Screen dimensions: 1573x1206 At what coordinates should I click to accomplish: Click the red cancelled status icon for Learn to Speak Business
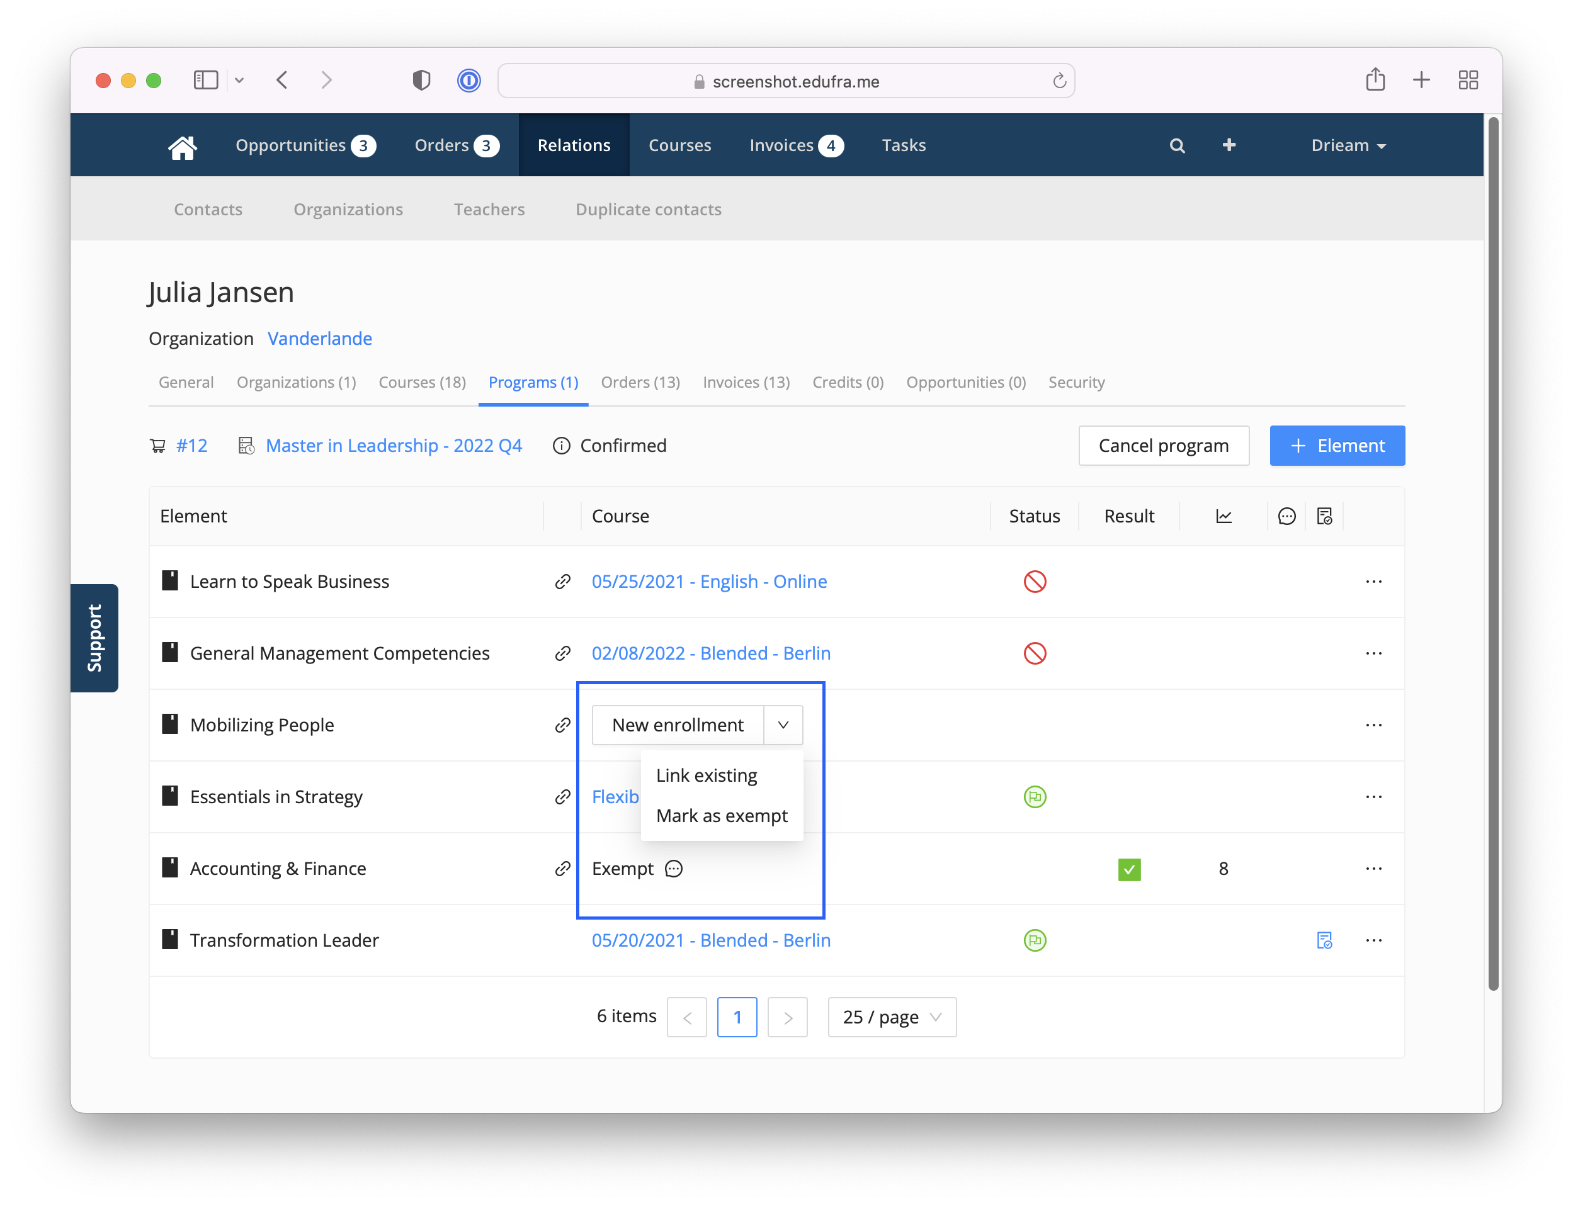[x=1035, y=582]
